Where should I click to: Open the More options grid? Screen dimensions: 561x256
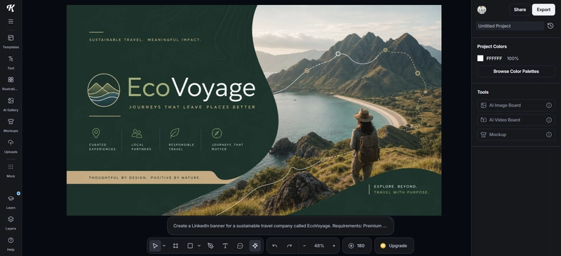11,170
